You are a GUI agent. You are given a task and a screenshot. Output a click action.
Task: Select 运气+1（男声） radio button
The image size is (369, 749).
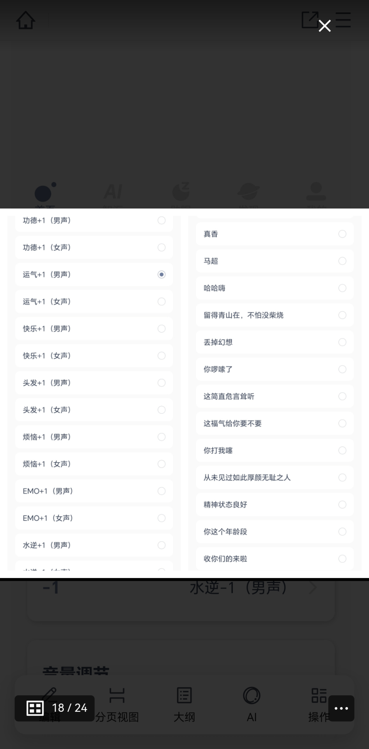pyautogui.click(x=162, y=275)
